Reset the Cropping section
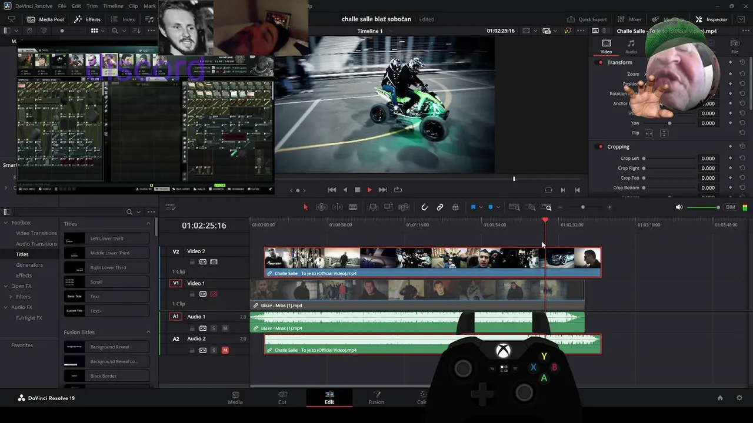 [x=742, y=147]
